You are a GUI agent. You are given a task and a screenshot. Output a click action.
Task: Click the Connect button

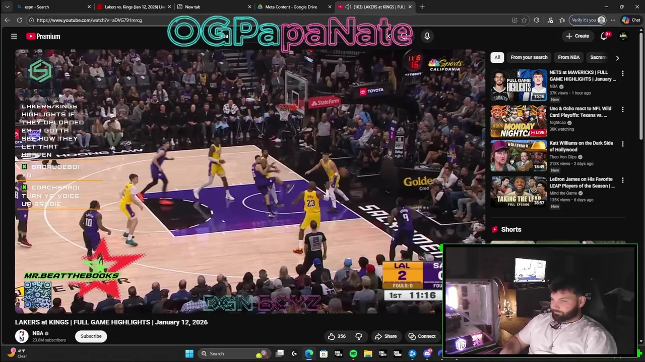[x=422, y=336]
